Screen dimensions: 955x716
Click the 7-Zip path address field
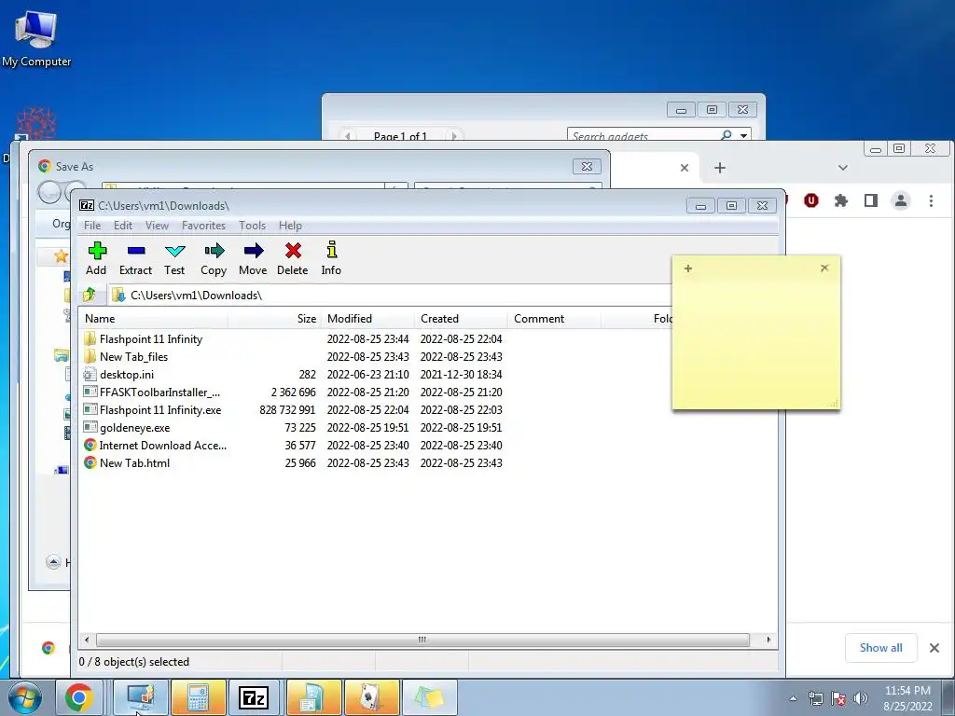[390, 296]
